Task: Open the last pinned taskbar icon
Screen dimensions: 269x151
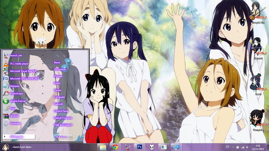Action: click(x=176, y=147)
